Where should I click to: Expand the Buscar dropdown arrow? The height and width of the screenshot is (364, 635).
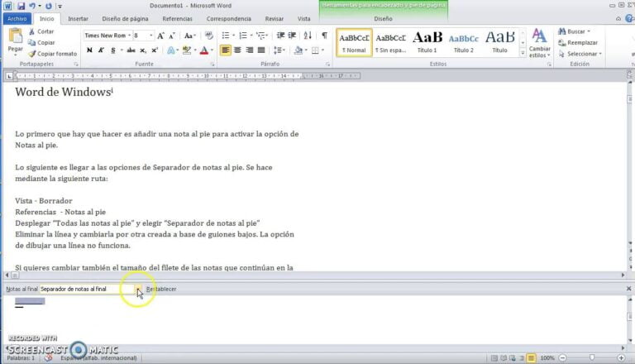tap(589, 31)
